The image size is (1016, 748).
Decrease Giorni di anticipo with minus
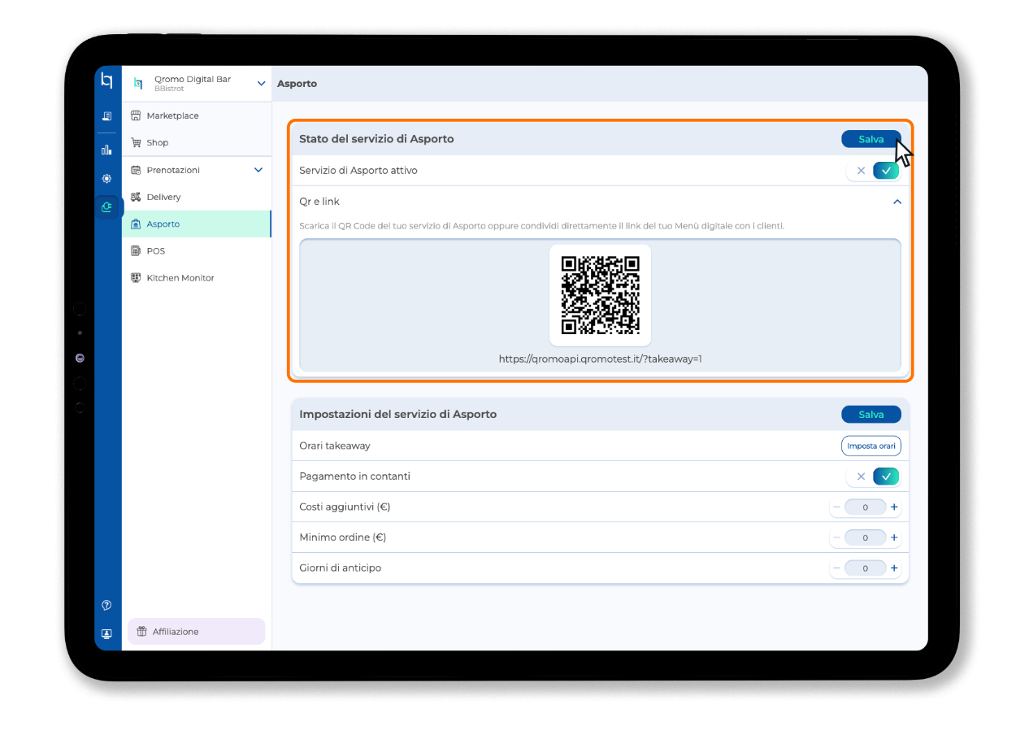(x=836, y=568)
